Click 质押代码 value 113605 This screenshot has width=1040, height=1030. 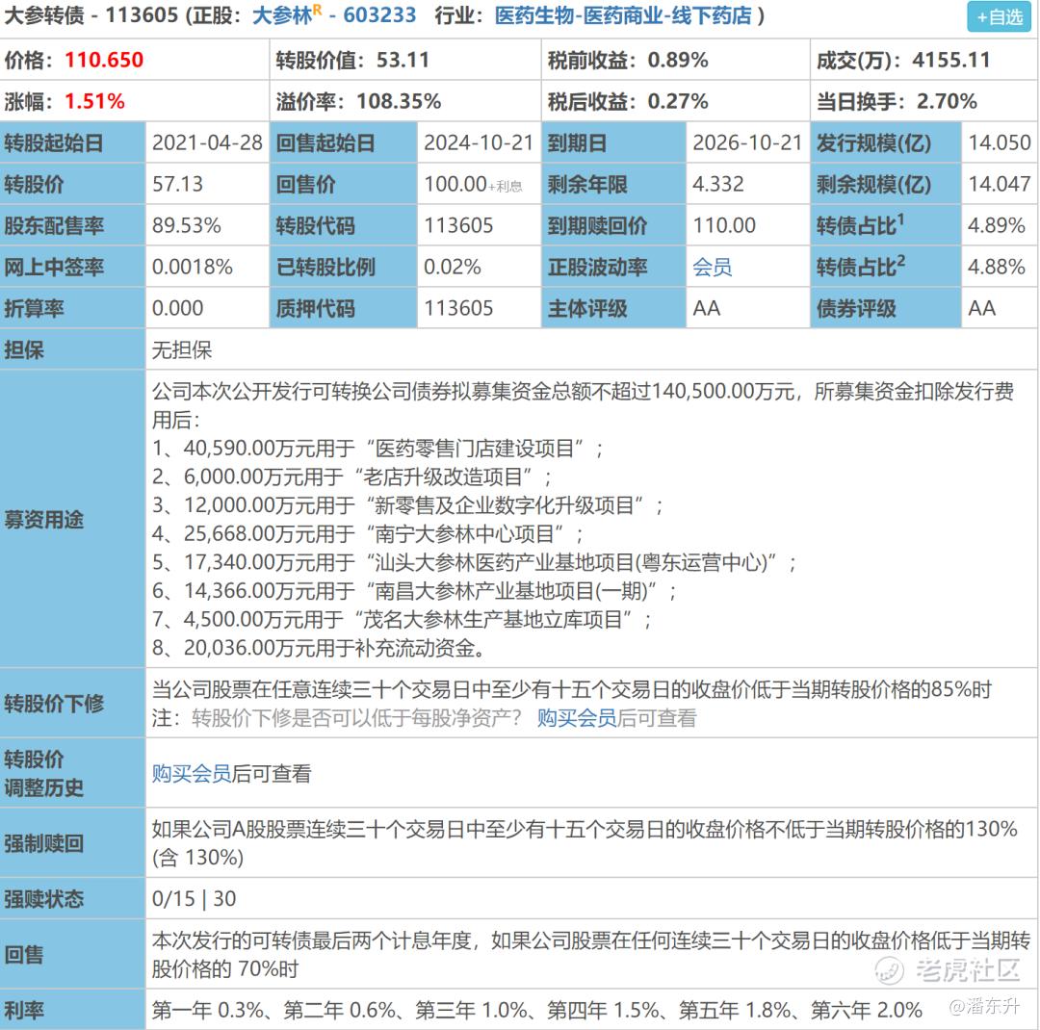(x=458, y=308)
